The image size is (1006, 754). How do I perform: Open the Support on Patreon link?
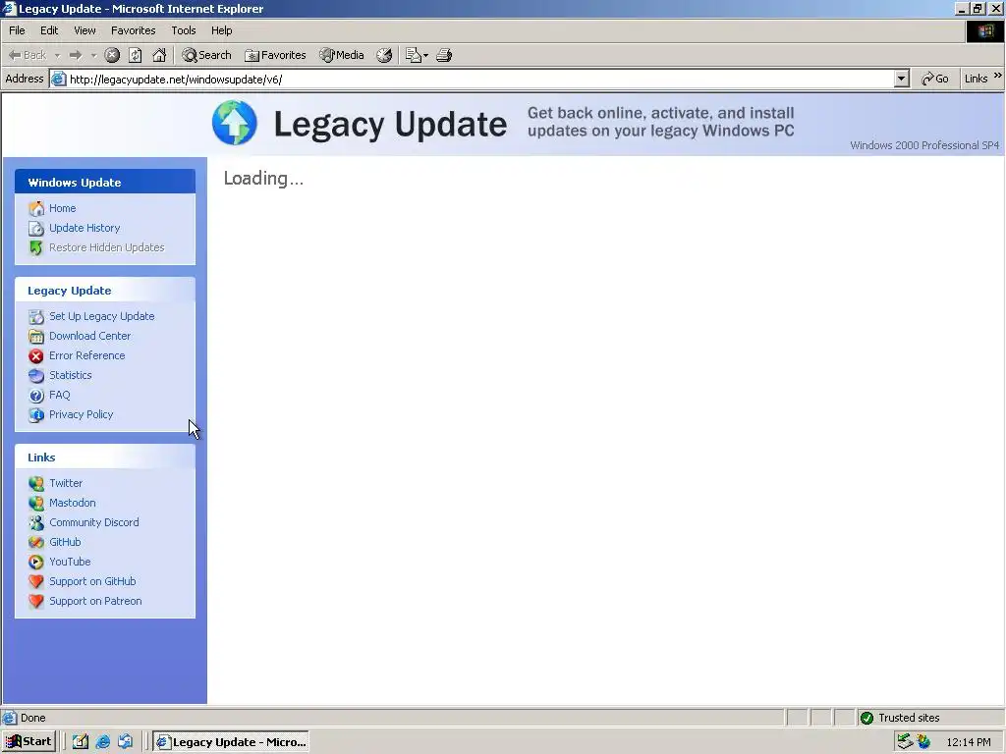(x=95, y=601)
